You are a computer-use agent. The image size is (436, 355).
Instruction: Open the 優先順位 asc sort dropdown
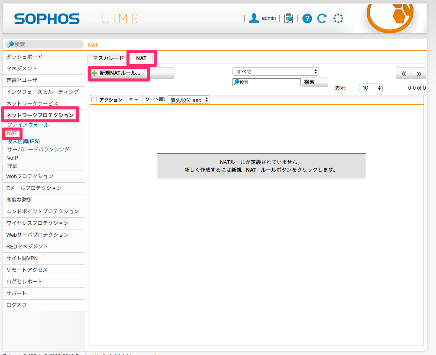[188, 100]
